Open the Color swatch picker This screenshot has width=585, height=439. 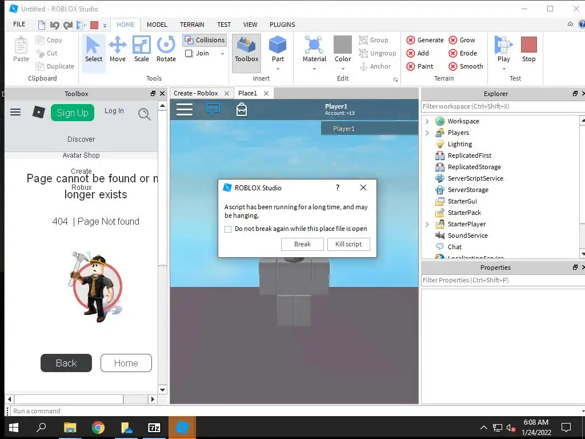tap(343, 45)
